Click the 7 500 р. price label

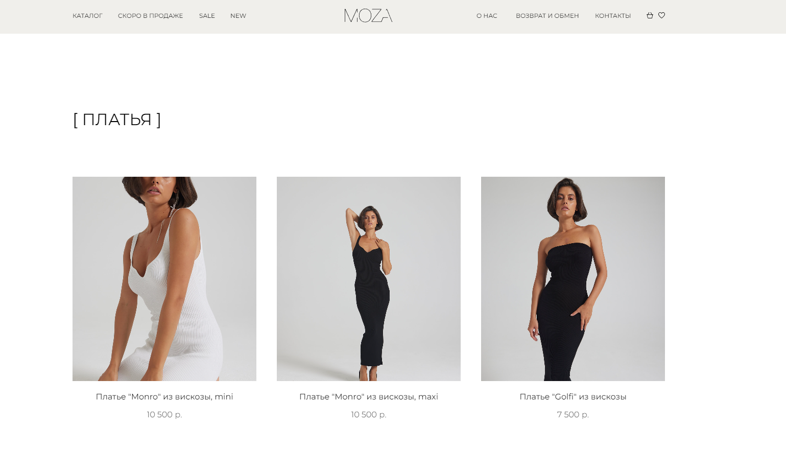pyautogui.click(x=573, y=415)
